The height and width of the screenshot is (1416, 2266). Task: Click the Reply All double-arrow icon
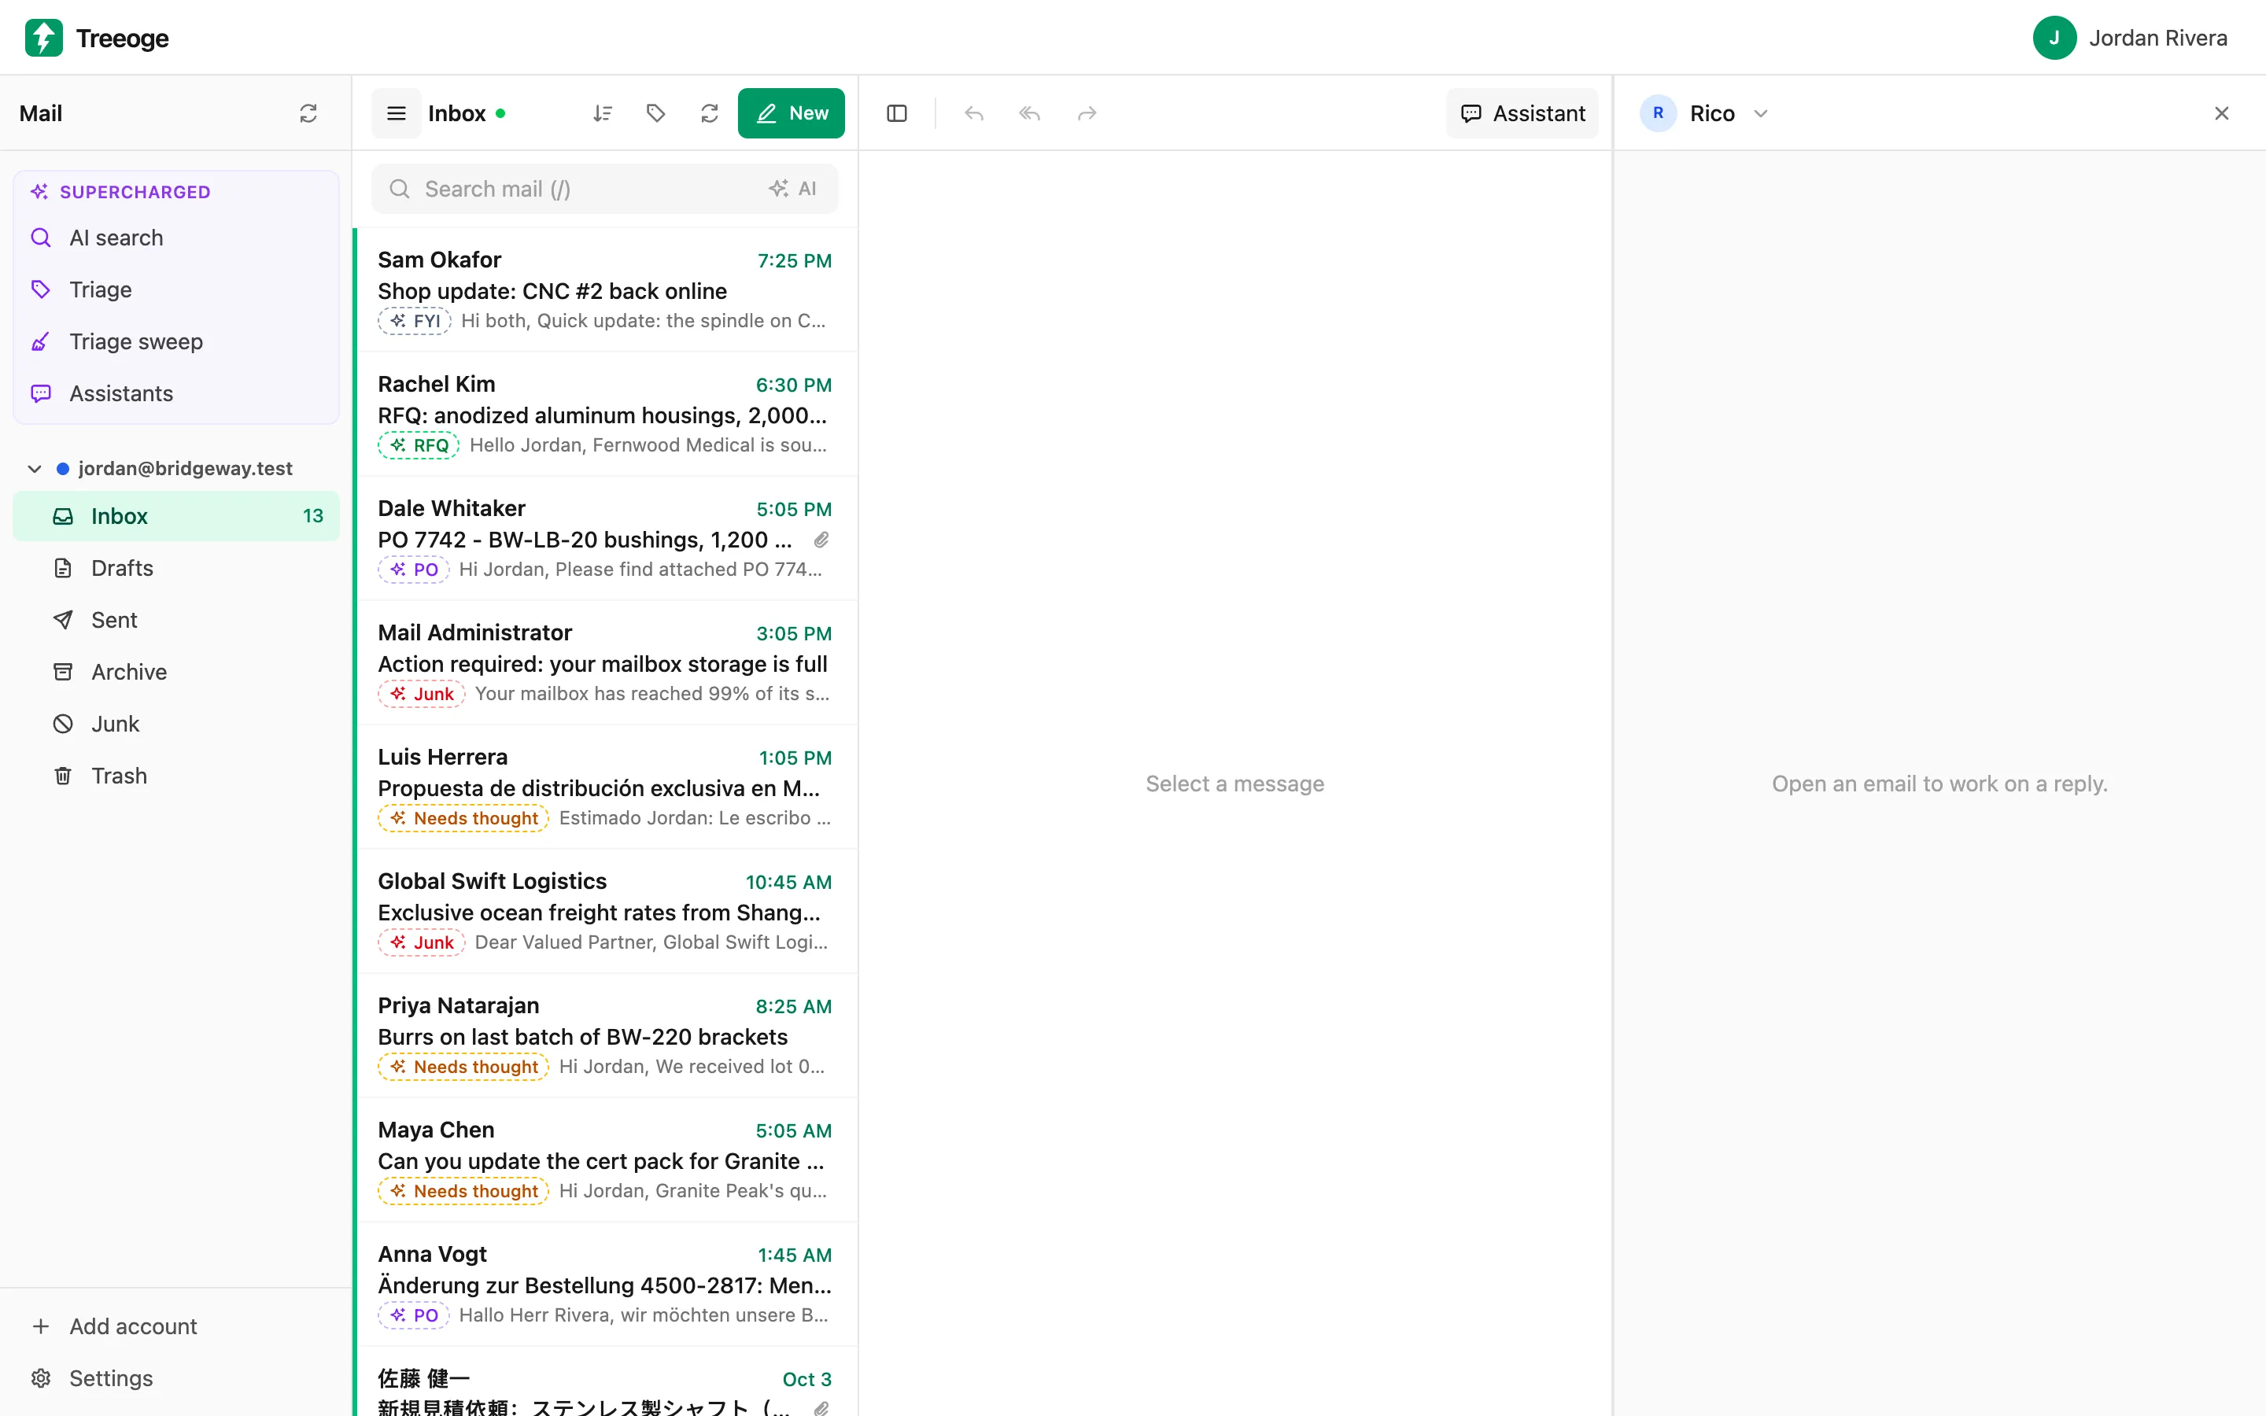(1030, 113)
